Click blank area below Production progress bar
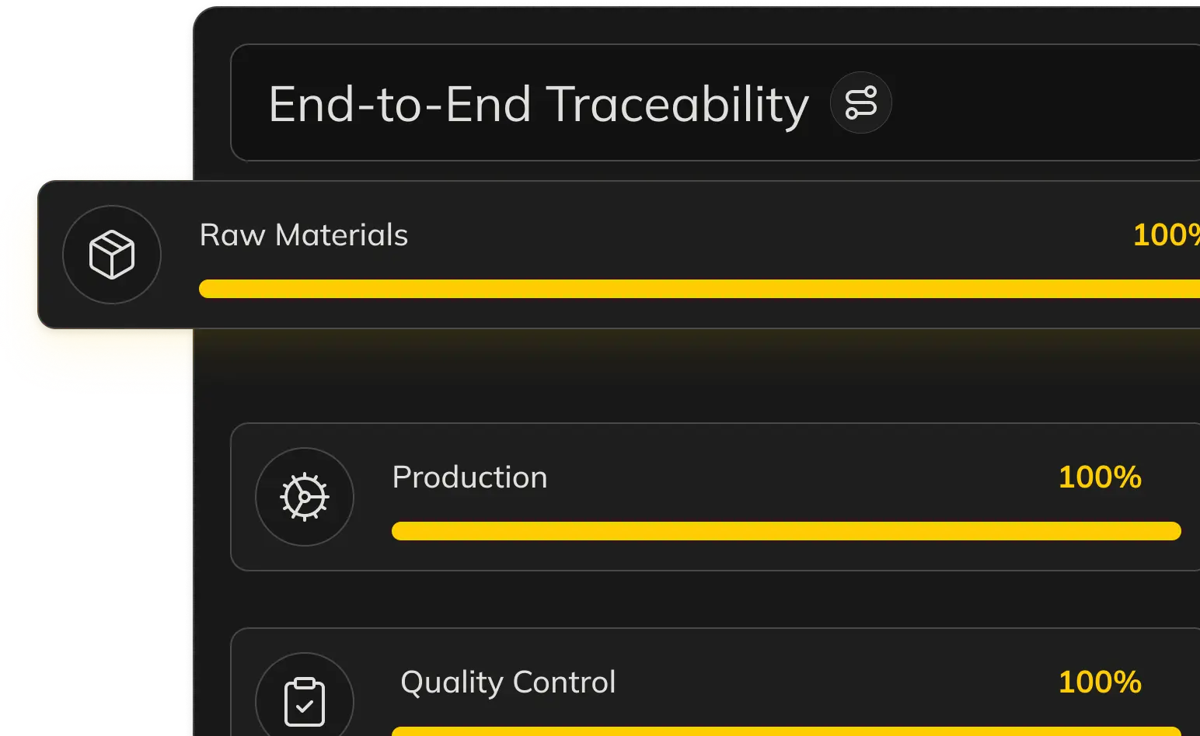 click(785, 554)
